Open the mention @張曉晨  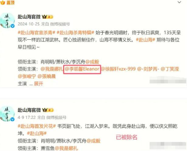47,76
